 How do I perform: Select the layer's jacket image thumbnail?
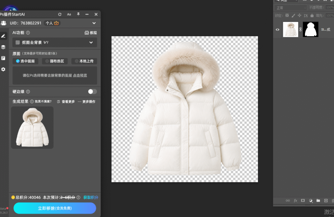291,29
